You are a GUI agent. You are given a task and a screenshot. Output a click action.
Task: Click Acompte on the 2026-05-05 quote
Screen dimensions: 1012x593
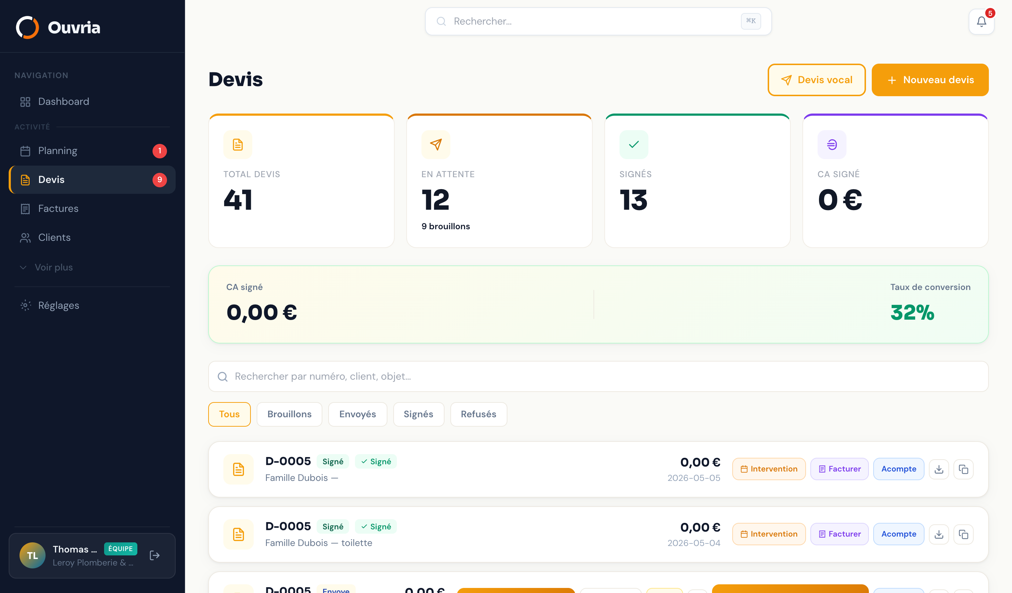[899, 469]
